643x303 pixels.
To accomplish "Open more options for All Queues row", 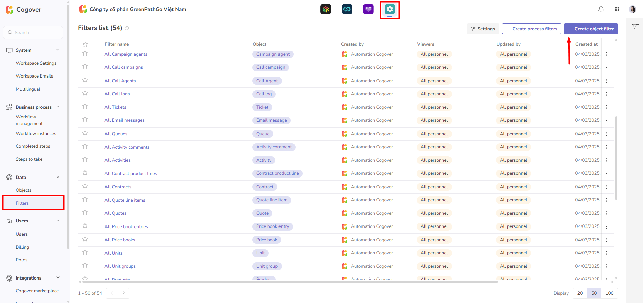I will [x=607, y=134].
